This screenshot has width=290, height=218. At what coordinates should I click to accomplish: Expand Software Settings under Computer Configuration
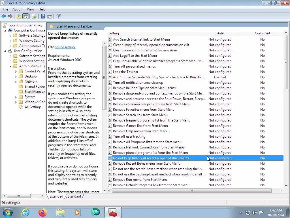[x=10, y=35]
